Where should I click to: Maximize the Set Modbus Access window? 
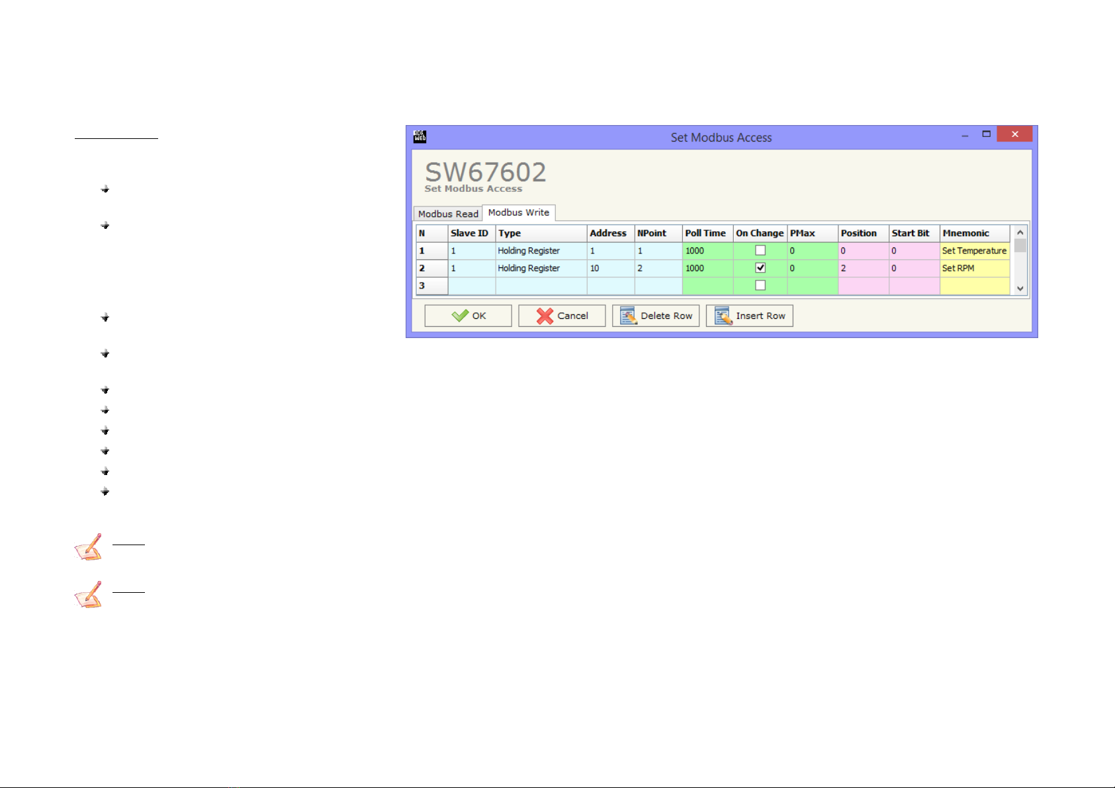click(x=986, y=134)
